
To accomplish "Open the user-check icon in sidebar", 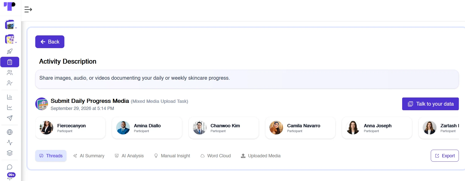I will (10, 83).
